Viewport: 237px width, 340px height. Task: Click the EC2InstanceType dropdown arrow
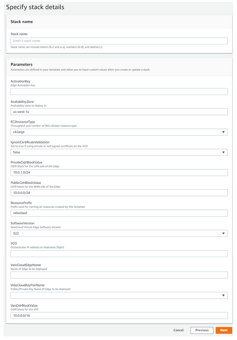point(223,132)
